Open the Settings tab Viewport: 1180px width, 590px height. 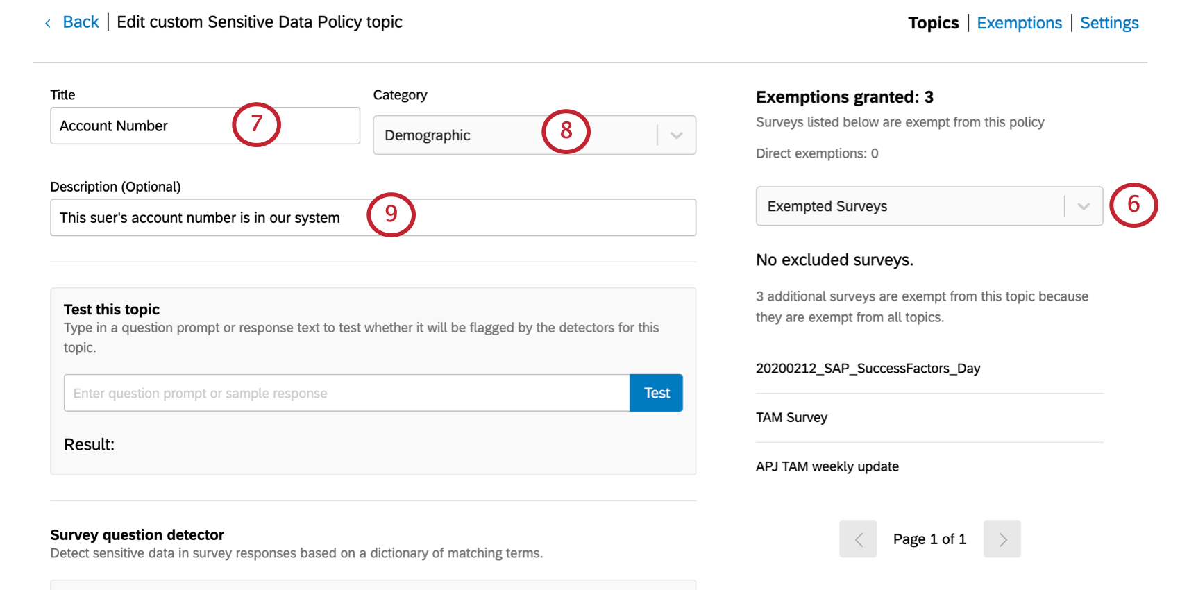pos(1109,23)
